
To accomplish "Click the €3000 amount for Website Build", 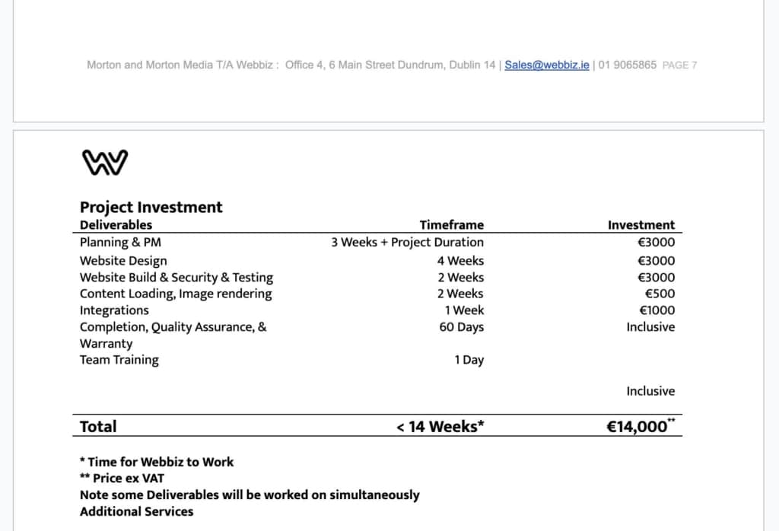I will tap(657, 277).
